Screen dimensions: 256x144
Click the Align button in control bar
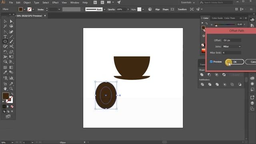pos(157,9)
